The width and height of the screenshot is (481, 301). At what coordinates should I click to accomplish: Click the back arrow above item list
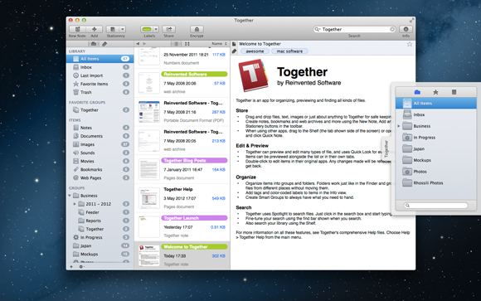pyautogui.click(x=138, y=44)
